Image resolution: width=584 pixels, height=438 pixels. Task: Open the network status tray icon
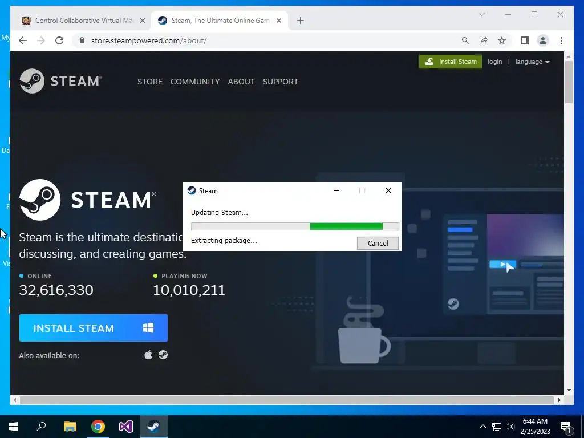click(x=497, y=427)
